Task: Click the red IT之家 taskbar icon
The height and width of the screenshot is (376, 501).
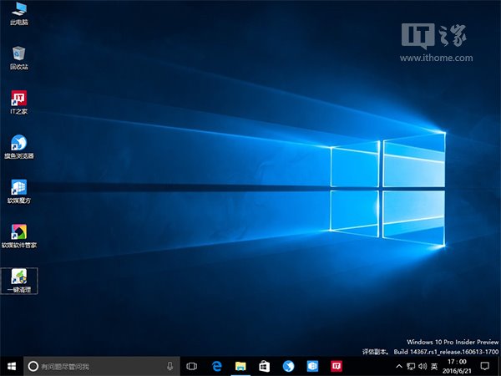Action: (337, 366)
